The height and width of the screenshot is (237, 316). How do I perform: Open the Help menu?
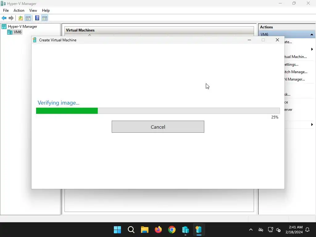(46, 10)
